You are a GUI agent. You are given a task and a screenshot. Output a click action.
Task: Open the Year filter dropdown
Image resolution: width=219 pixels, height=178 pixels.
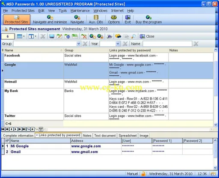coord(118,44)
